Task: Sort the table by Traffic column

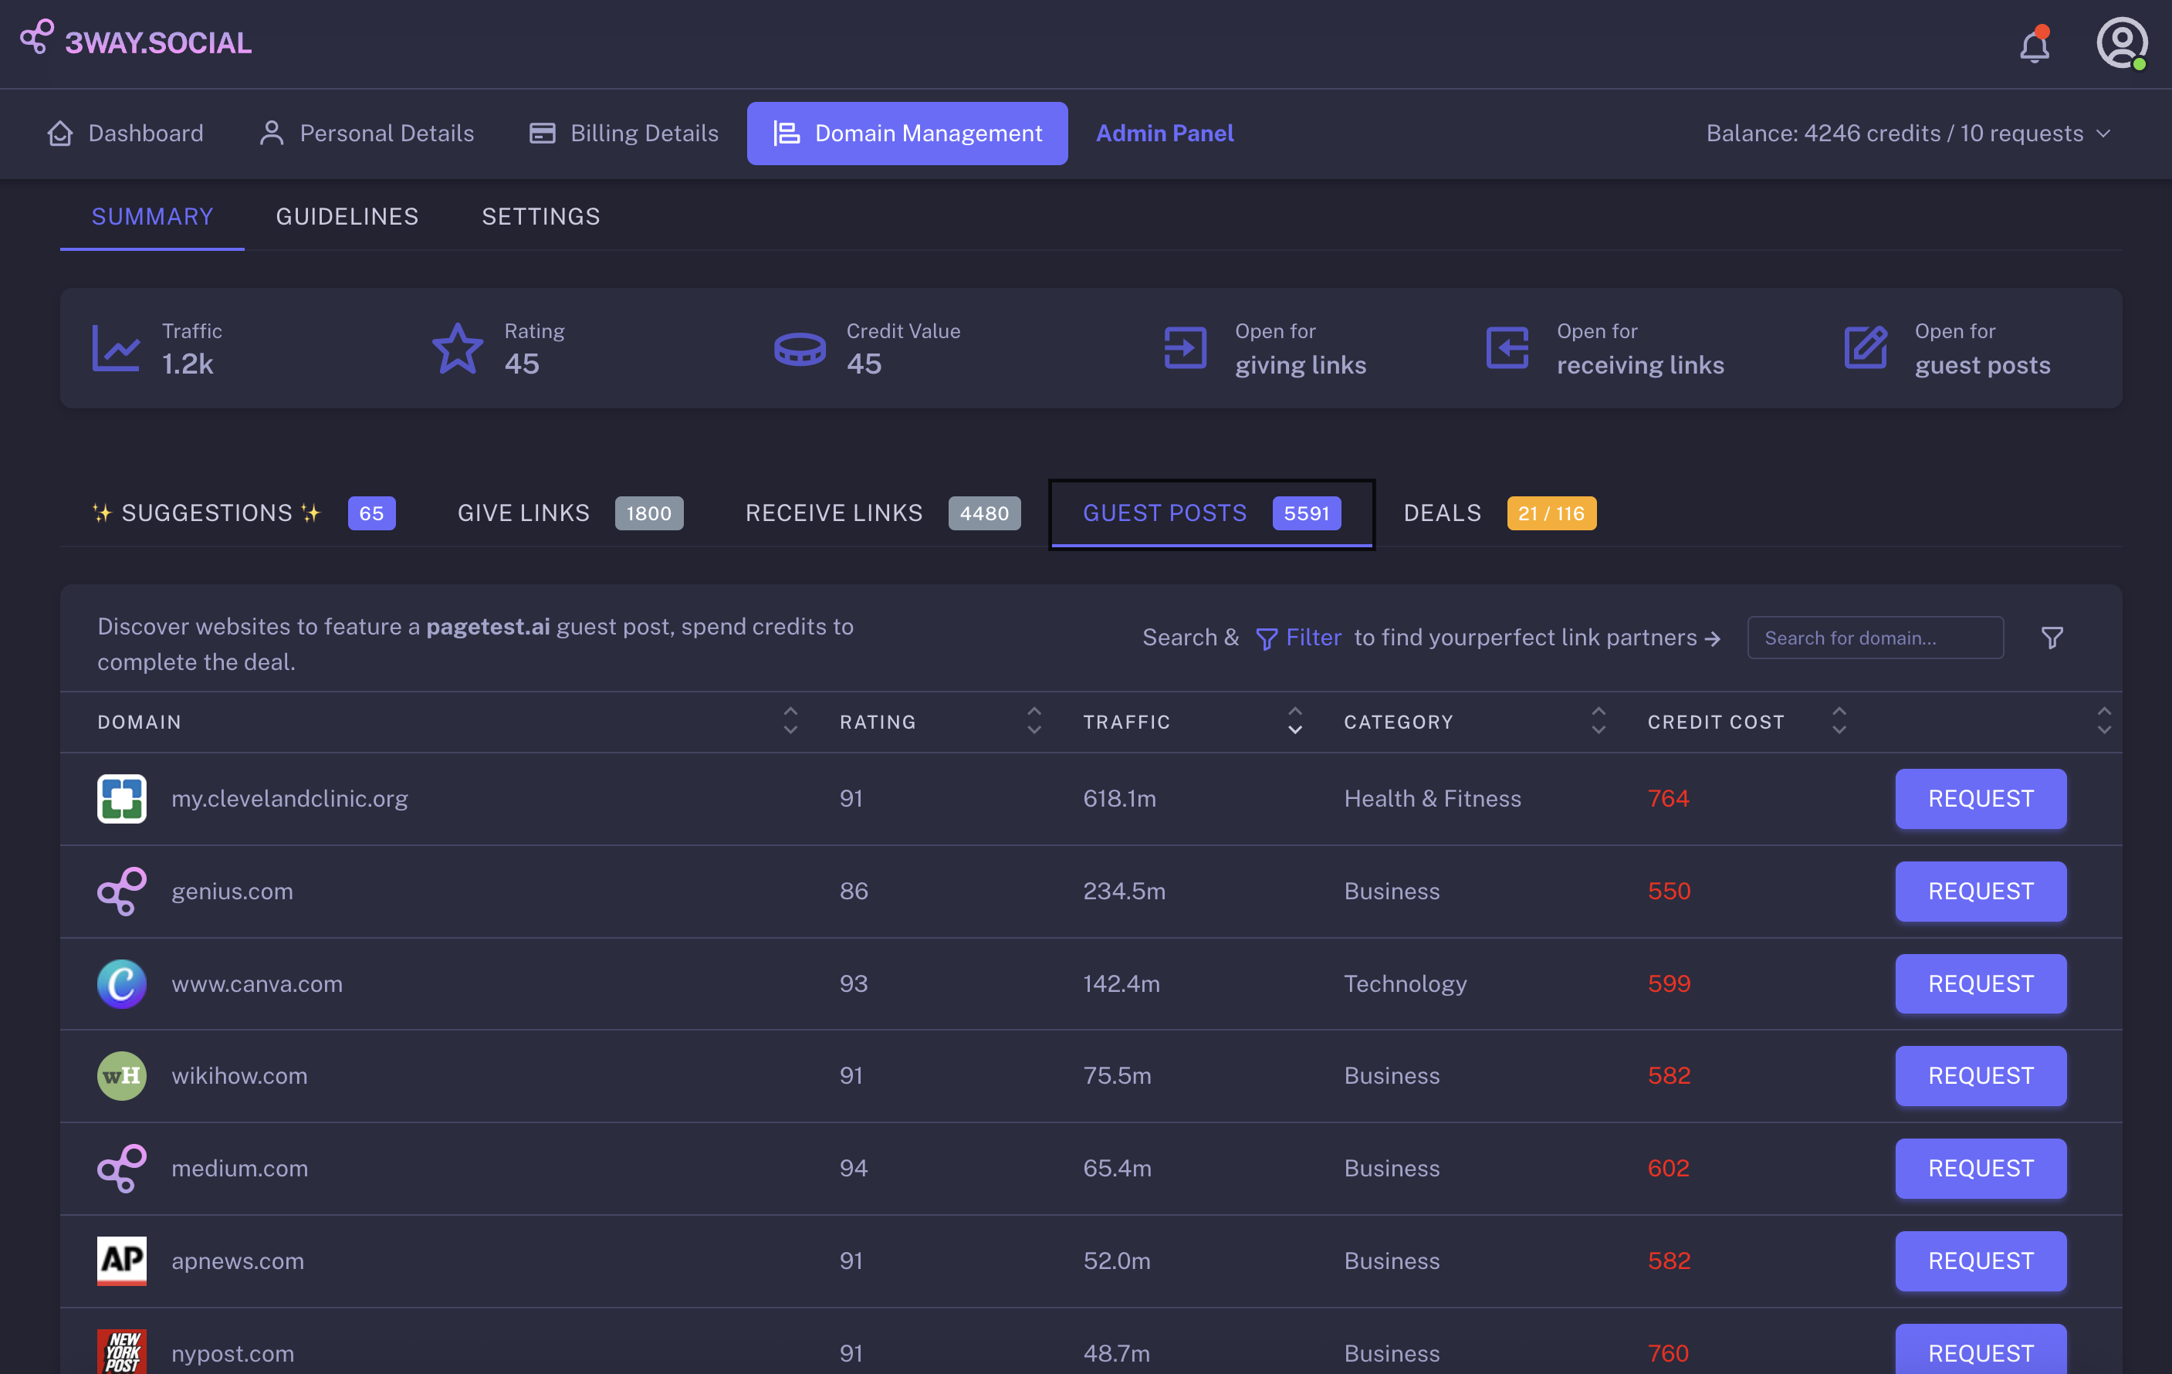Action: [1294, 721]
